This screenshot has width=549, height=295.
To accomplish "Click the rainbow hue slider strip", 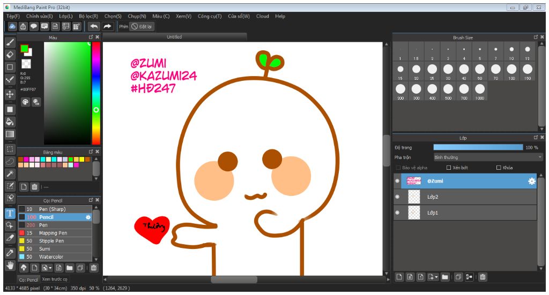I will coord(96,93).
